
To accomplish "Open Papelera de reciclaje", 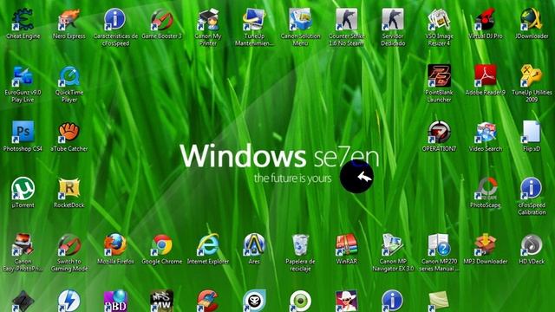I will coord(301,244).
